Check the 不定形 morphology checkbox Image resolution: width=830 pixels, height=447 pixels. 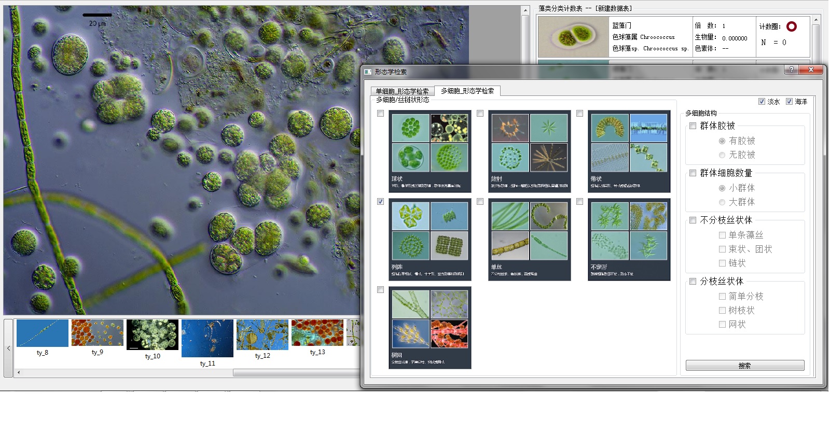point(580,202)
